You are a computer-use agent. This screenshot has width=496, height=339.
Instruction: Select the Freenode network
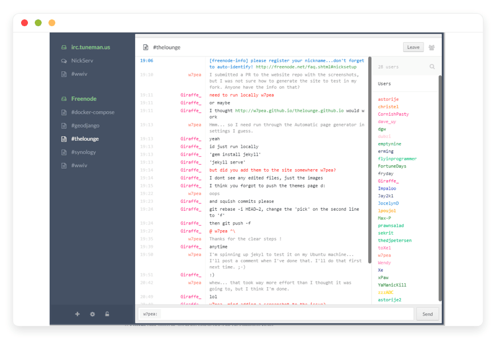coord(84,99)
